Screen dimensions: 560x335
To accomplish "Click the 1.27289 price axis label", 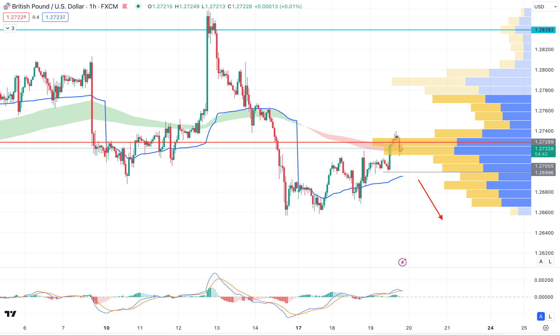I will click(x=544, y=142).
